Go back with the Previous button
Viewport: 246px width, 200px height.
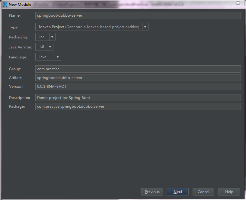coord(152,192)
